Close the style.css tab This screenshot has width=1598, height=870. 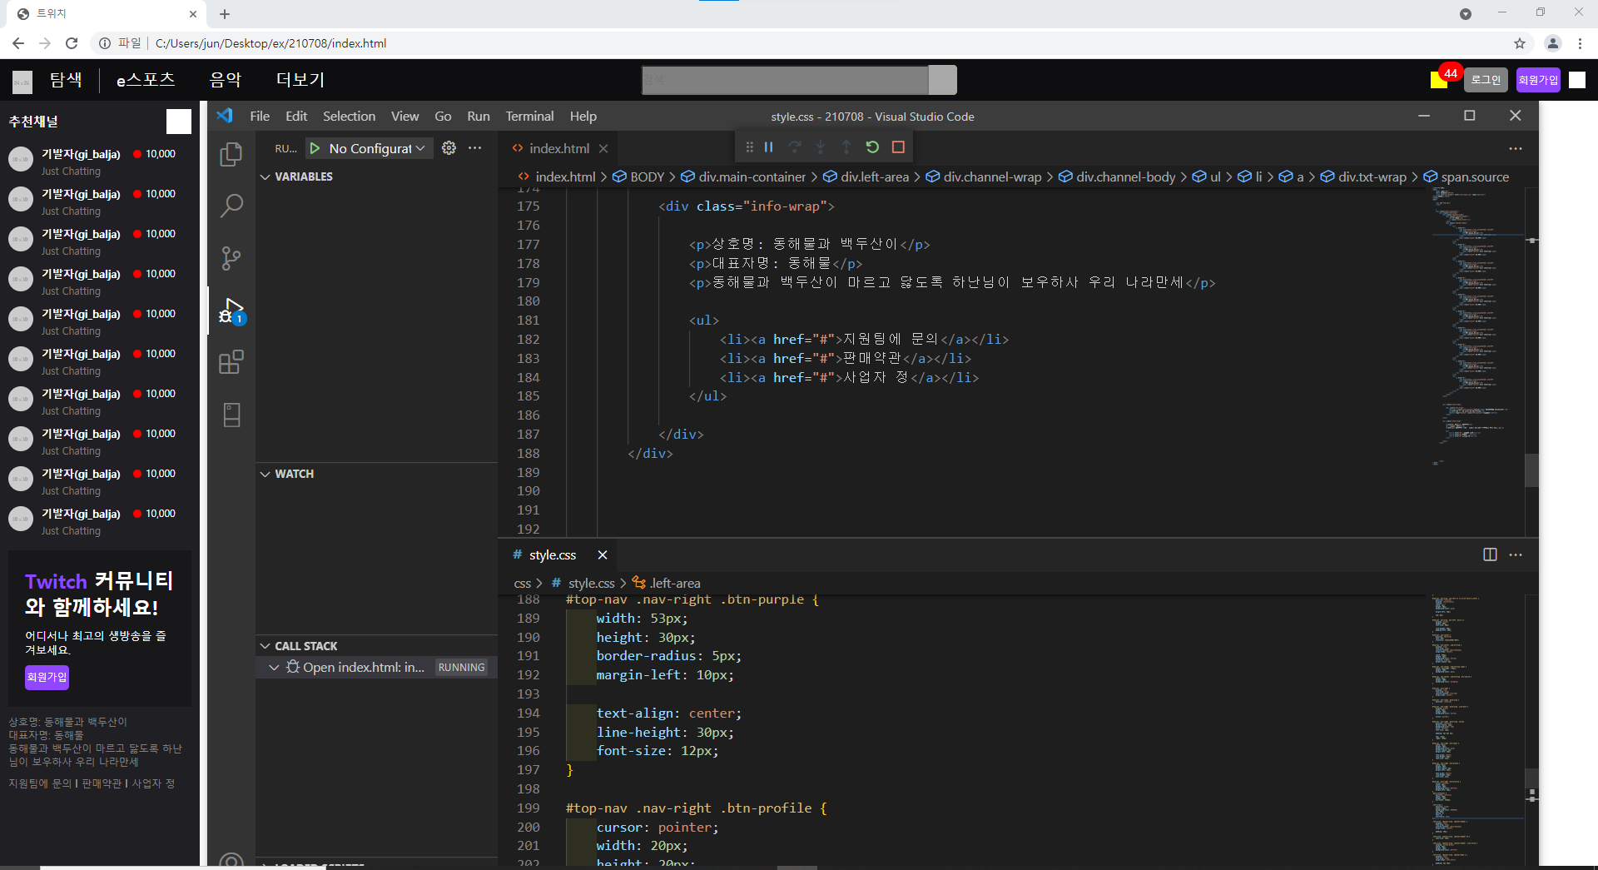click(x=603, y=555)
